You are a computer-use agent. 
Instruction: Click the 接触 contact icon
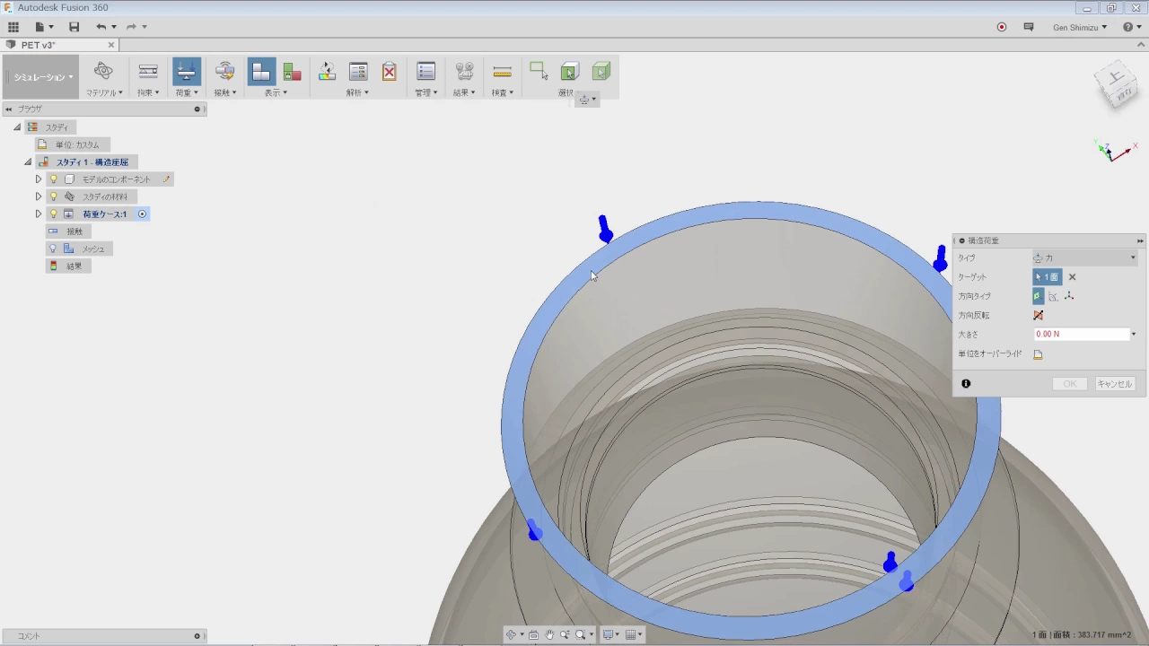225,71
